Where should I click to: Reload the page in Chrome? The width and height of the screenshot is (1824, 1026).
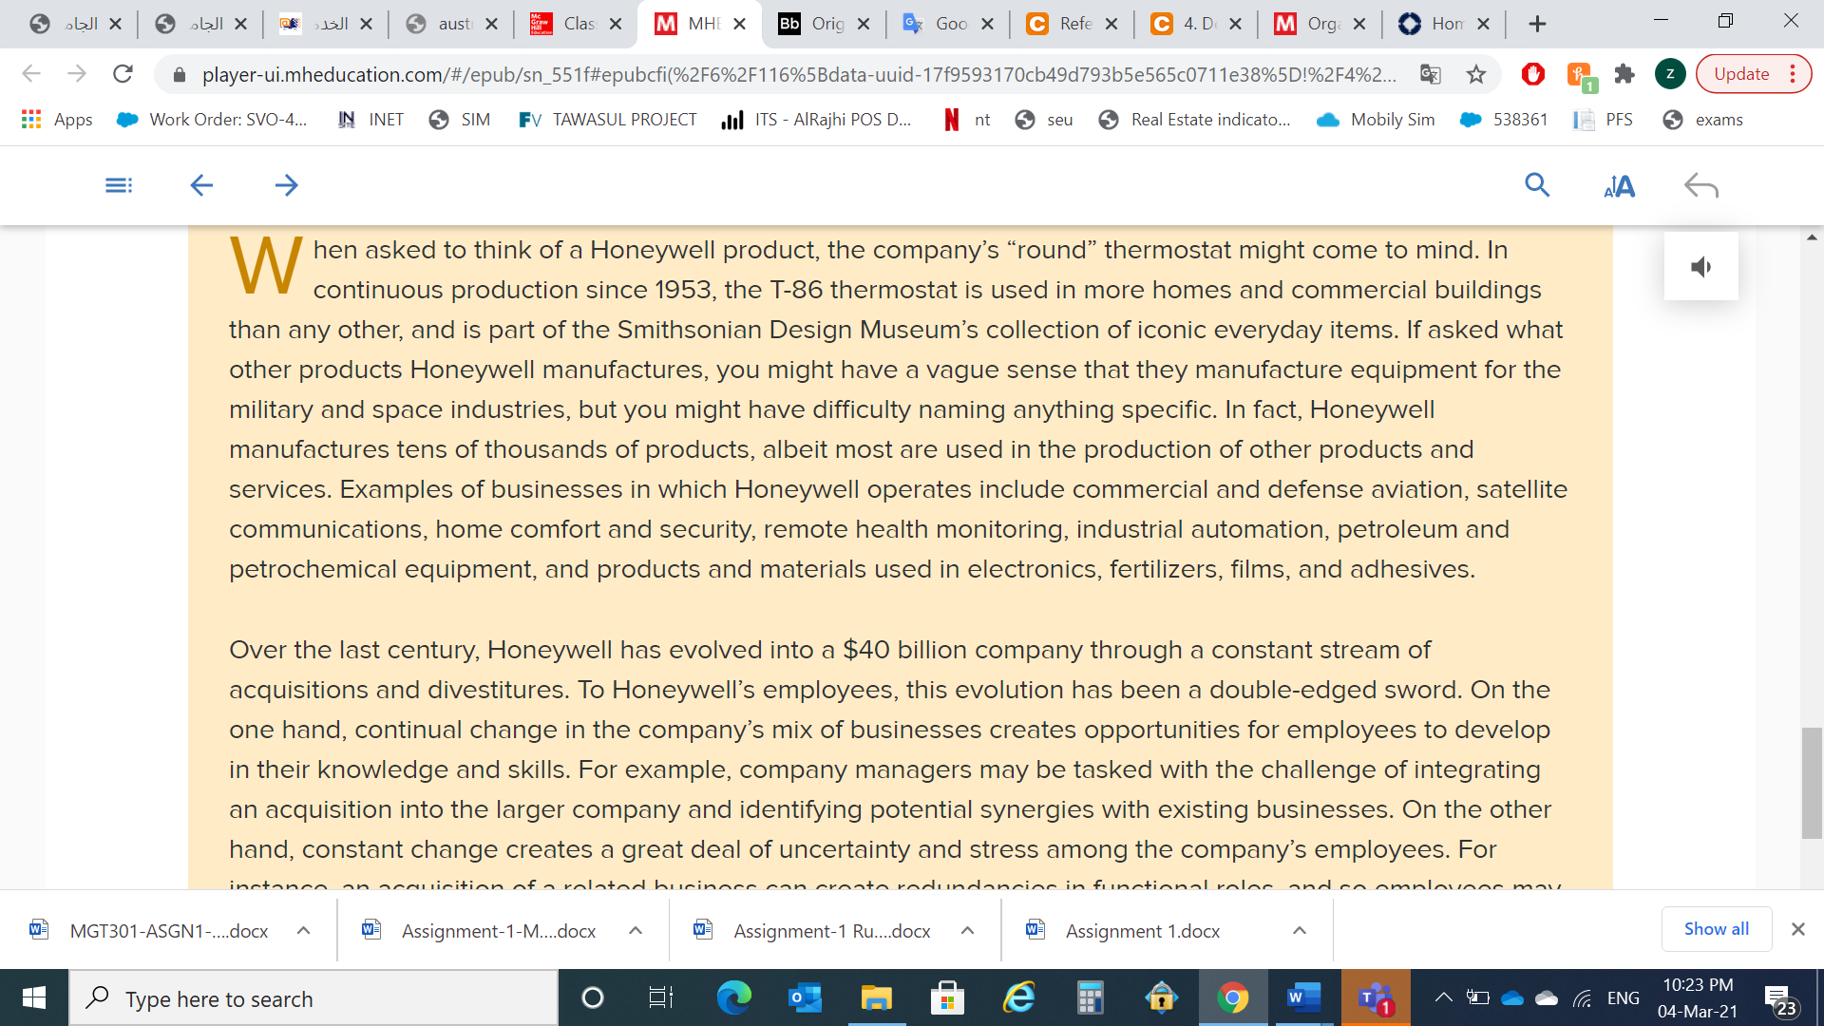tap(123, 74)
